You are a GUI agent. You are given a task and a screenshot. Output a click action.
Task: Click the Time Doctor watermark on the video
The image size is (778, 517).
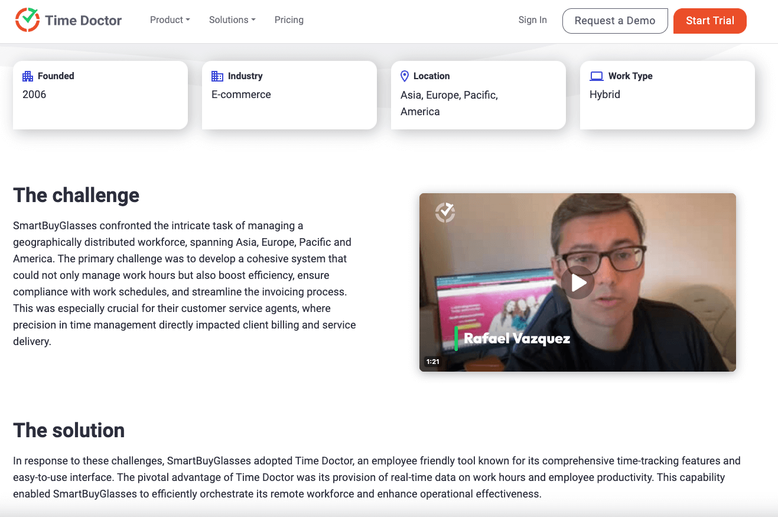click(x=444, y=212)
